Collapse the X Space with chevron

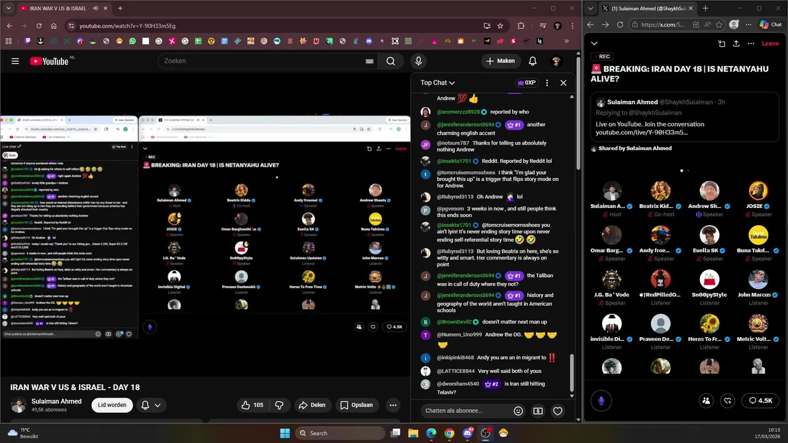594,44
